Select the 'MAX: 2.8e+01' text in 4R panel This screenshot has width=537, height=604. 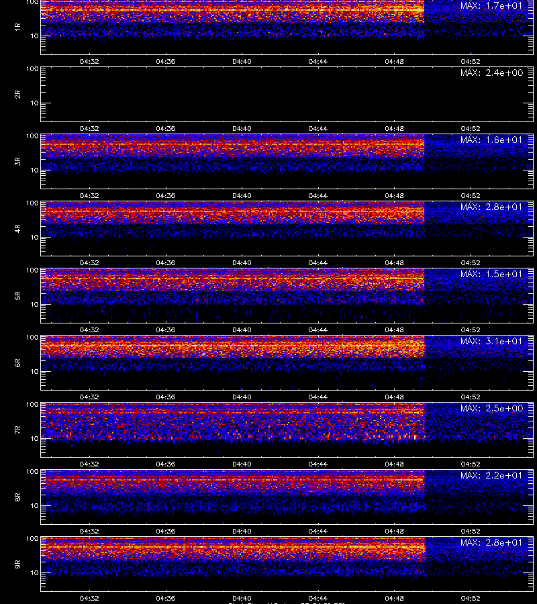(x=491, y=207)
